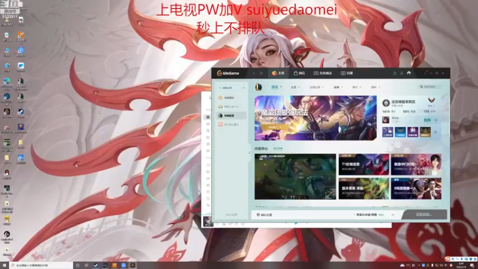Open Task View from the taskbar
The image size is (478, 269).
coord(87,265)
